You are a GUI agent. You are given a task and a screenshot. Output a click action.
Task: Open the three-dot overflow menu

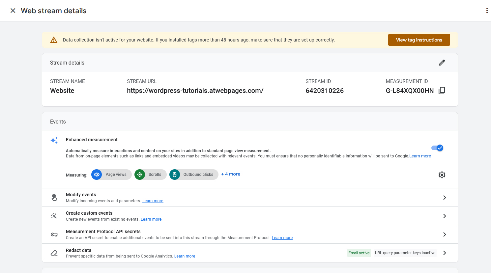point(487,10)
